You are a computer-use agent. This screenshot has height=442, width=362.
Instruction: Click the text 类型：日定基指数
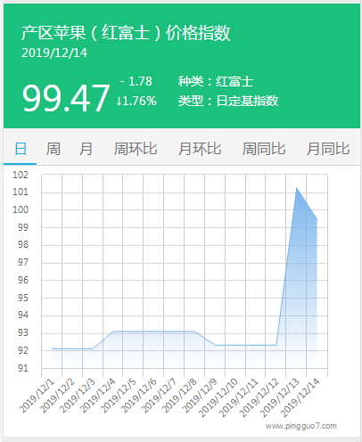(228, 101)
